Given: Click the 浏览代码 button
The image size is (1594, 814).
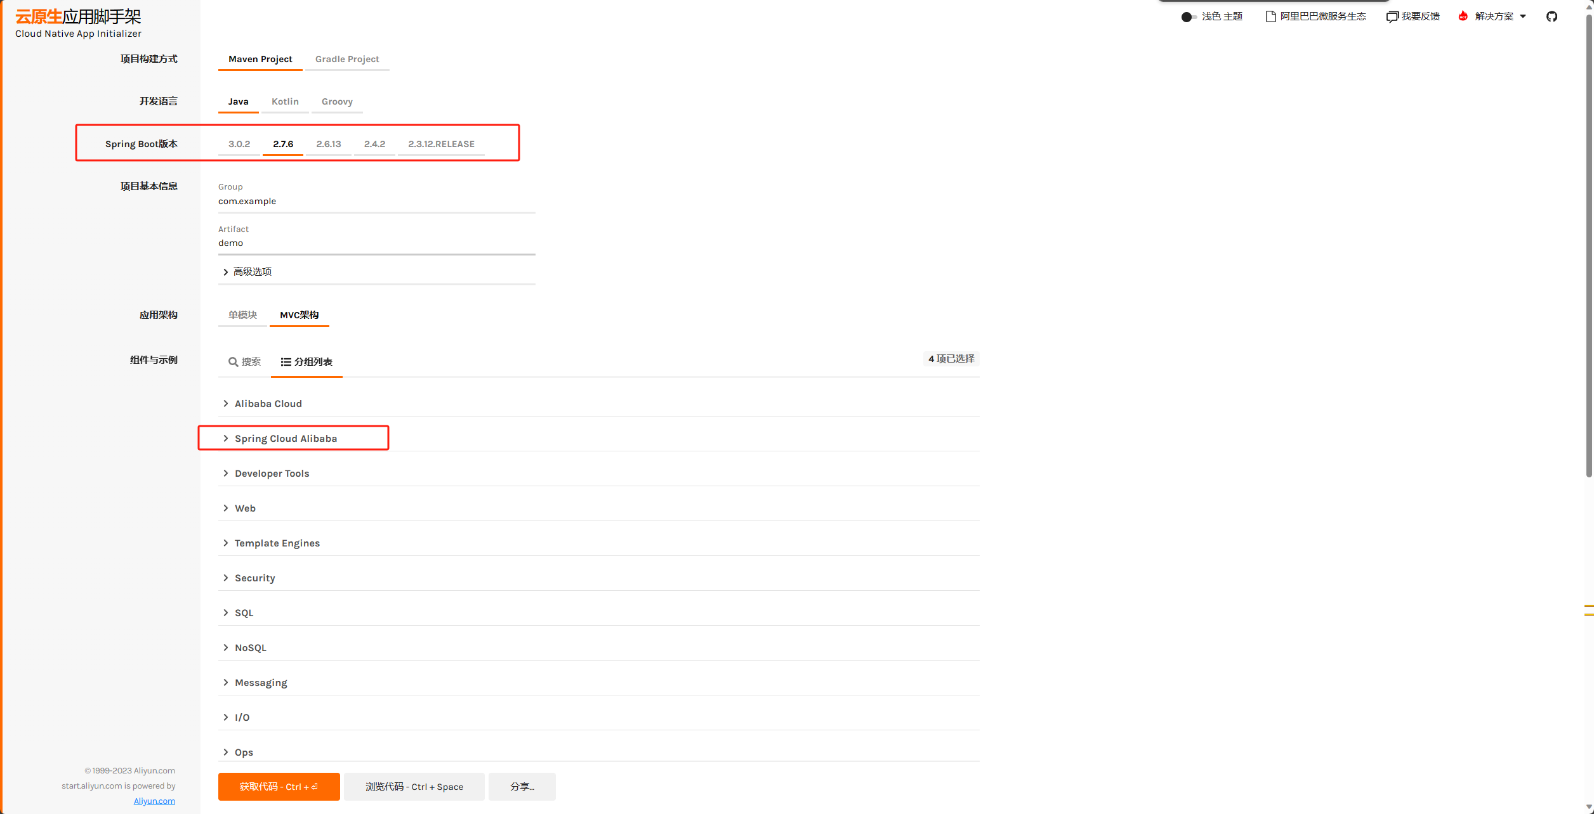Looking at the screenshot, I should tap(414, 787).
